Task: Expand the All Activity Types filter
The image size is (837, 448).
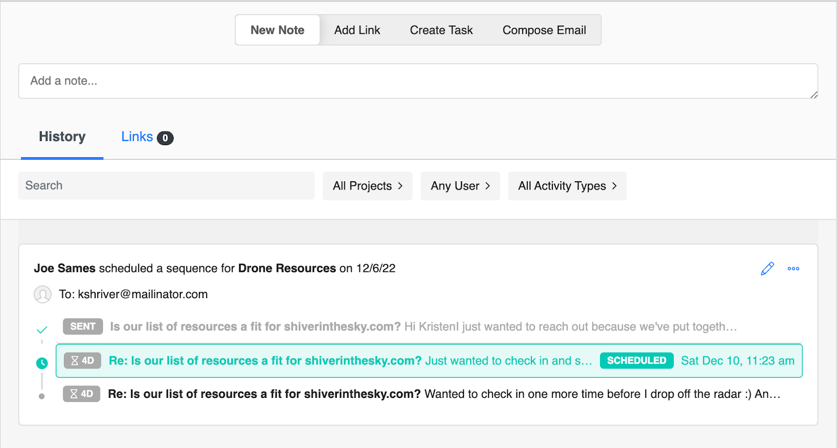Action: pyautogui.click(x=567, y=186)
